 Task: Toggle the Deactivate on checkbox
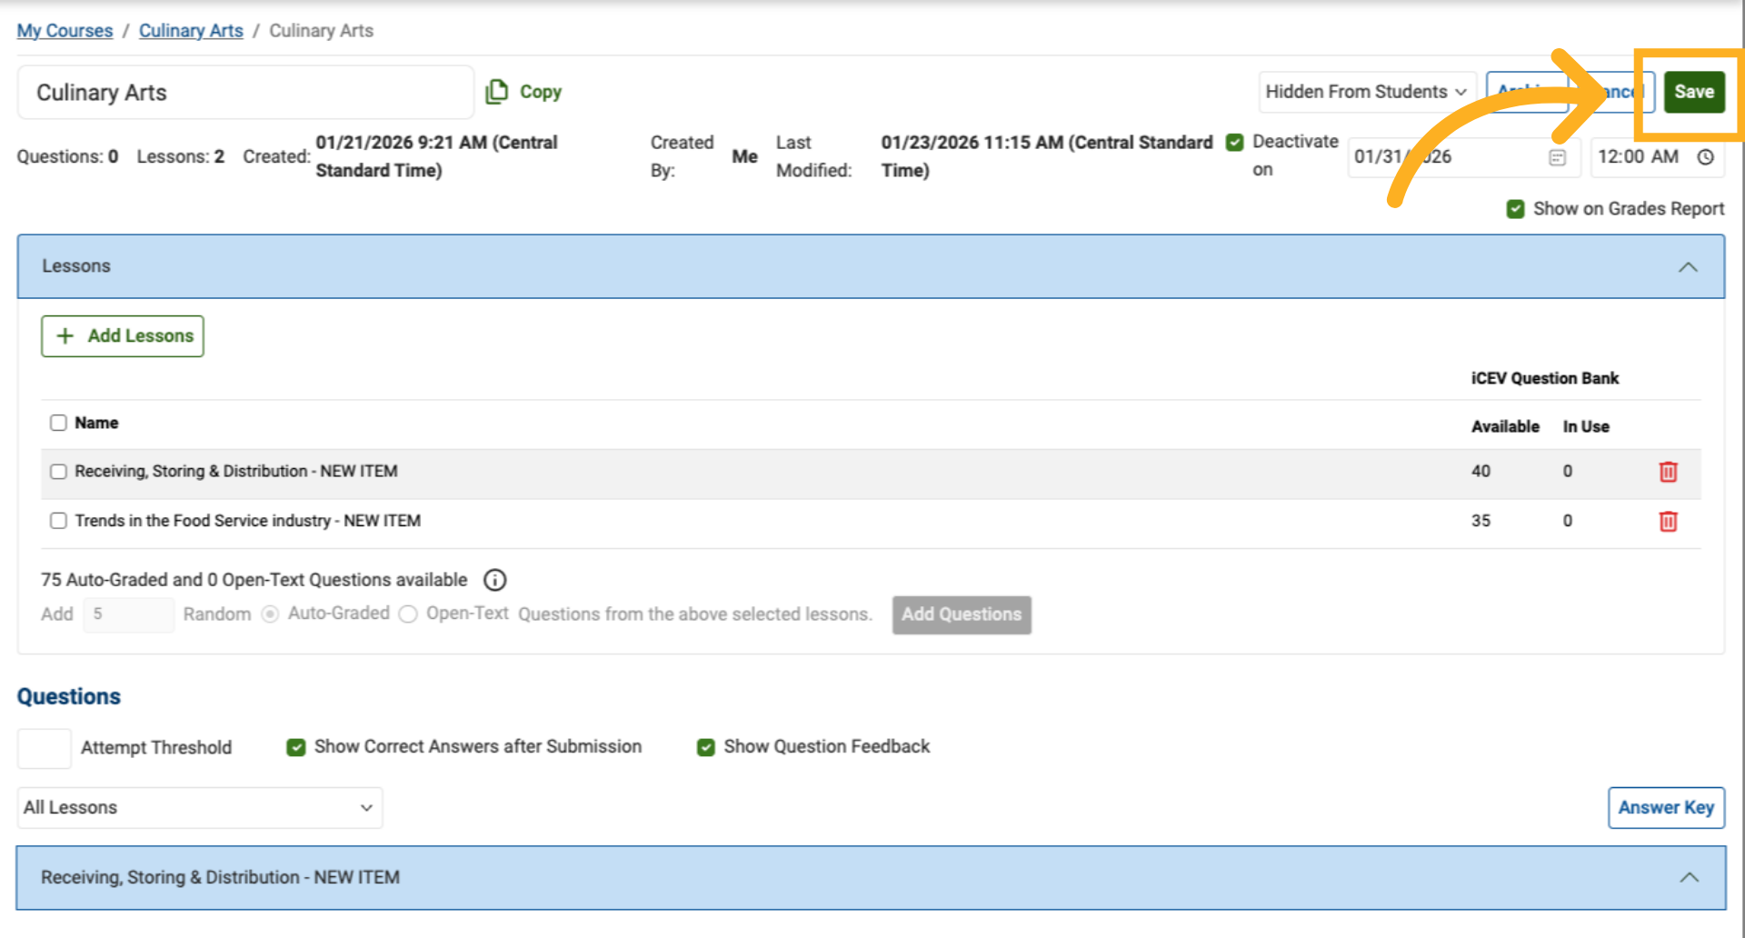pos(1234,143)
